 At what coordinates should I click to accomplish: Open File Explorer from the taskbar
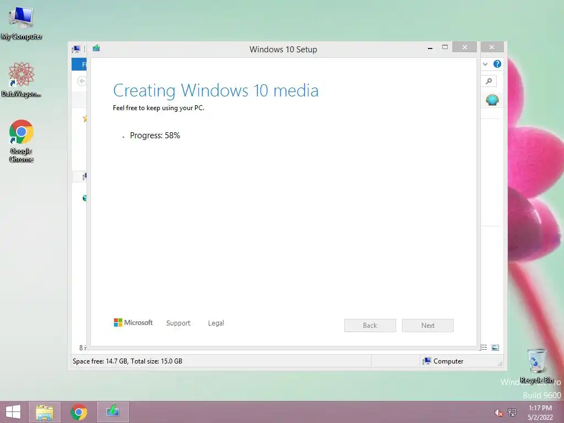[x=45, y=412]
